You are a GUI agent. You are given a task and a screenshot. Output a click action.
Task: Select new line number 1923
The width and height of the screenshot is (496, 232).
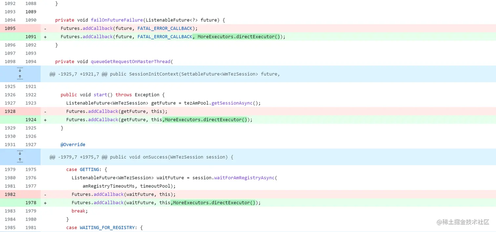click(x=31, y=103)
